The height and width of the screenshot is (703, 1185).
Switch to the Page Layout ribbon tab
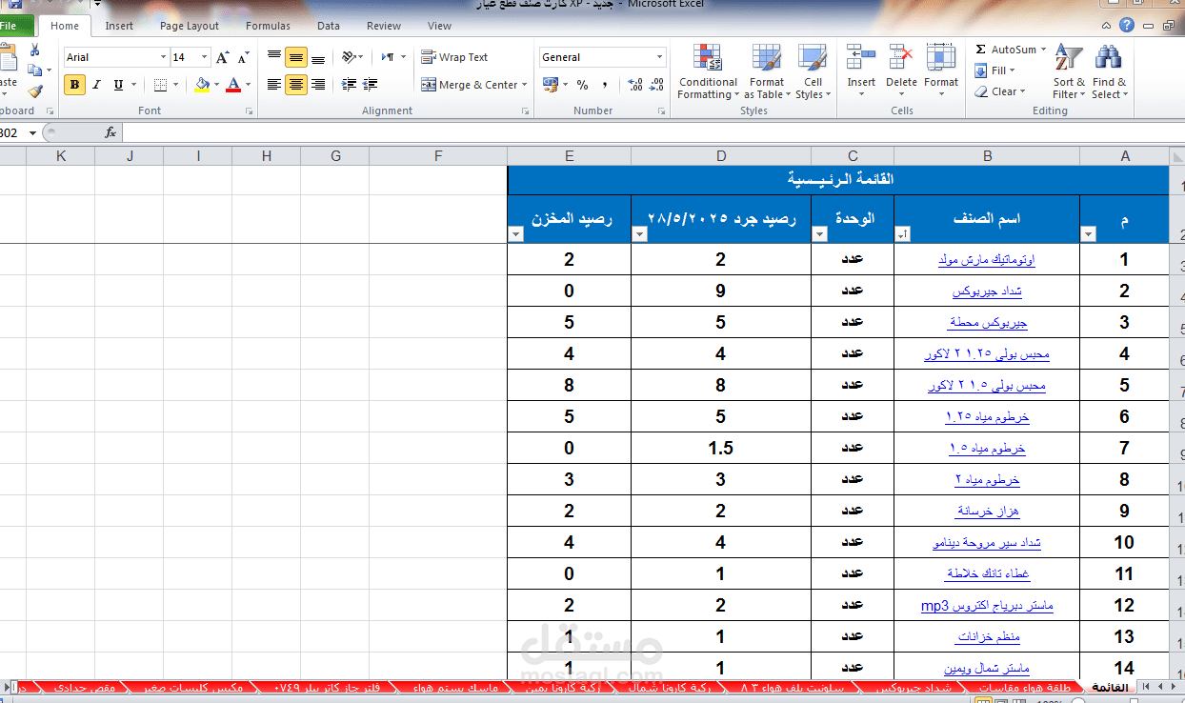click(190, 26)
